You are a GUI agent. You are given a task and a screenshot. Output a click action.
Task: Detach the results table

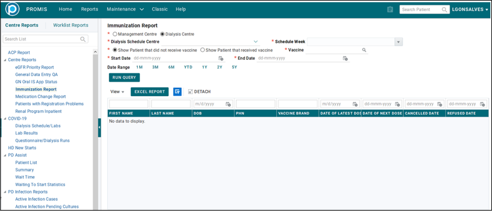[x=199, y=92]
